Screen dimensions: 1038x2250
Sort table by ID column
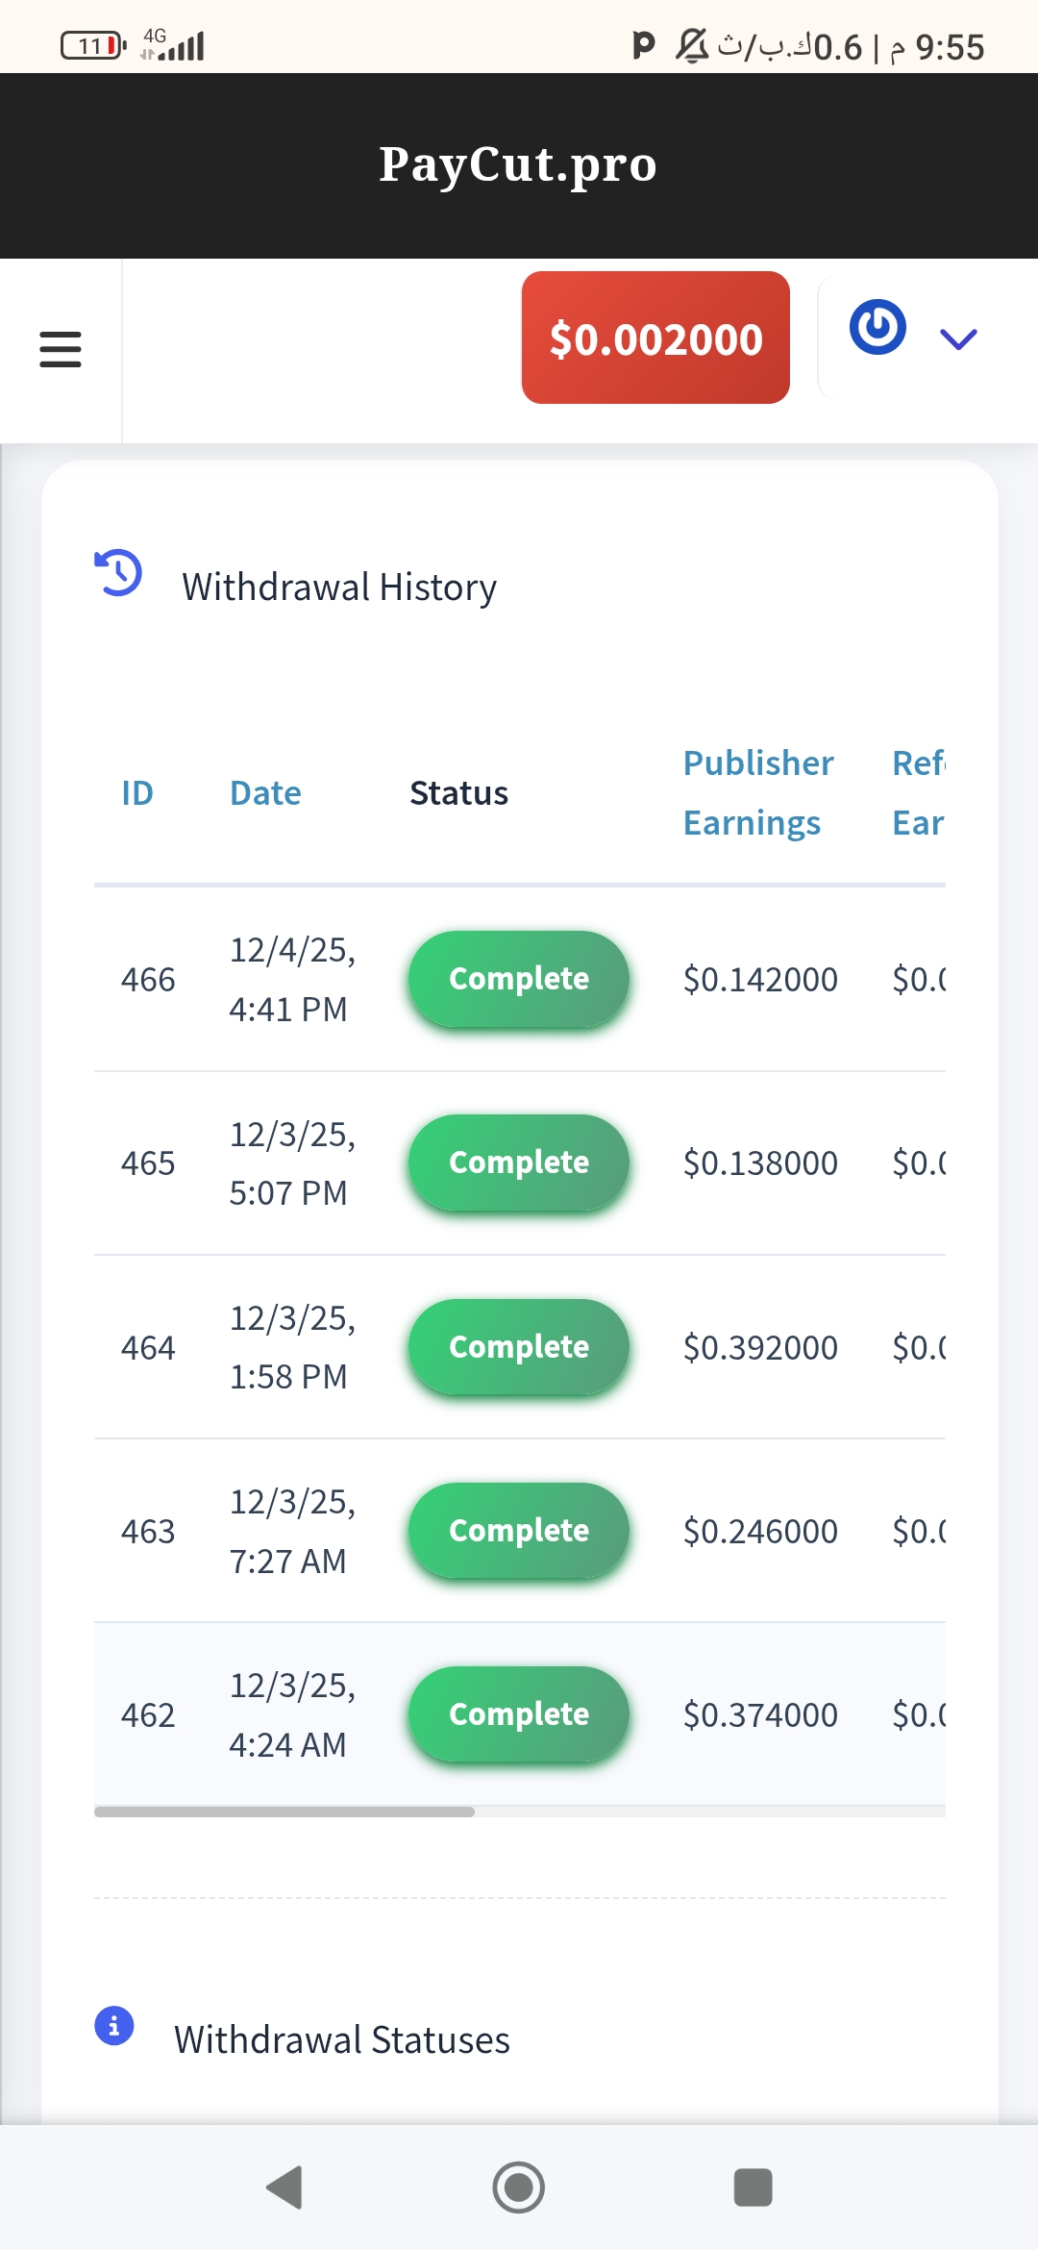(x=137, y=793)
